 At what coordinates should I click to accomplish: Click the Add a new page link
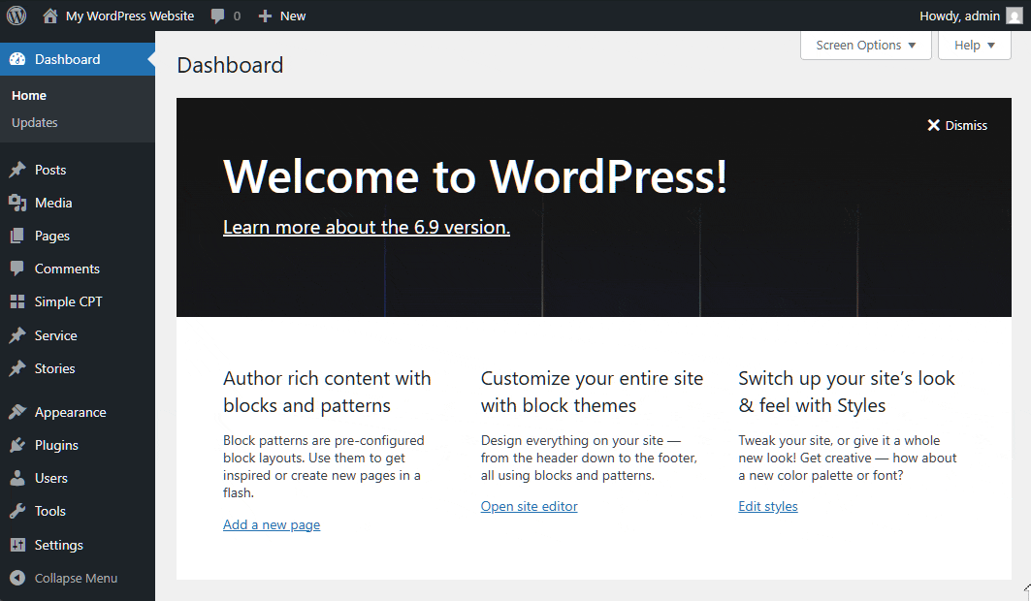pos(272,524)
